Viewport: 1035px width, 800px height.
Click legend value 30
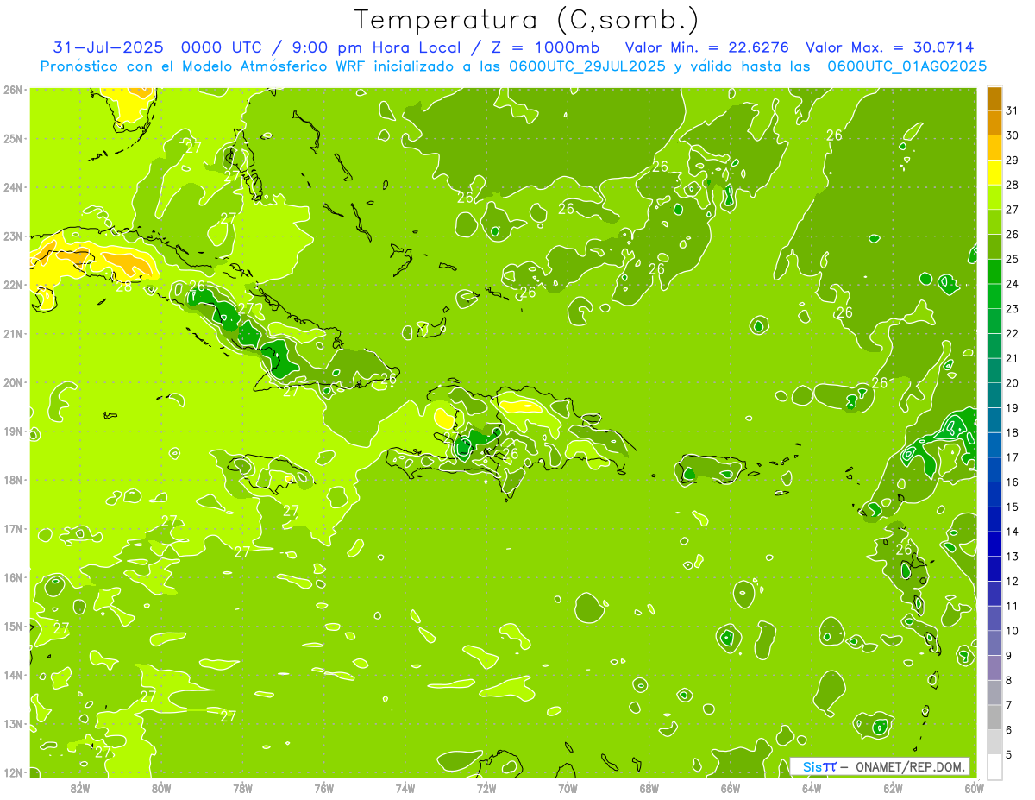1013,135
